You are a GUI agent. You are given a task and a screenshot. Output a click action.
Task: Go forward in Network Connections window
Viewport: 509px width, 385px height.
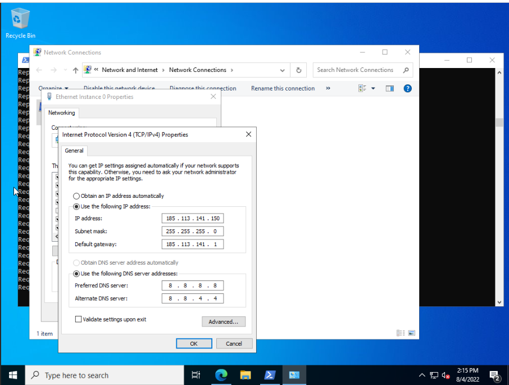click(x=53, y=70)
